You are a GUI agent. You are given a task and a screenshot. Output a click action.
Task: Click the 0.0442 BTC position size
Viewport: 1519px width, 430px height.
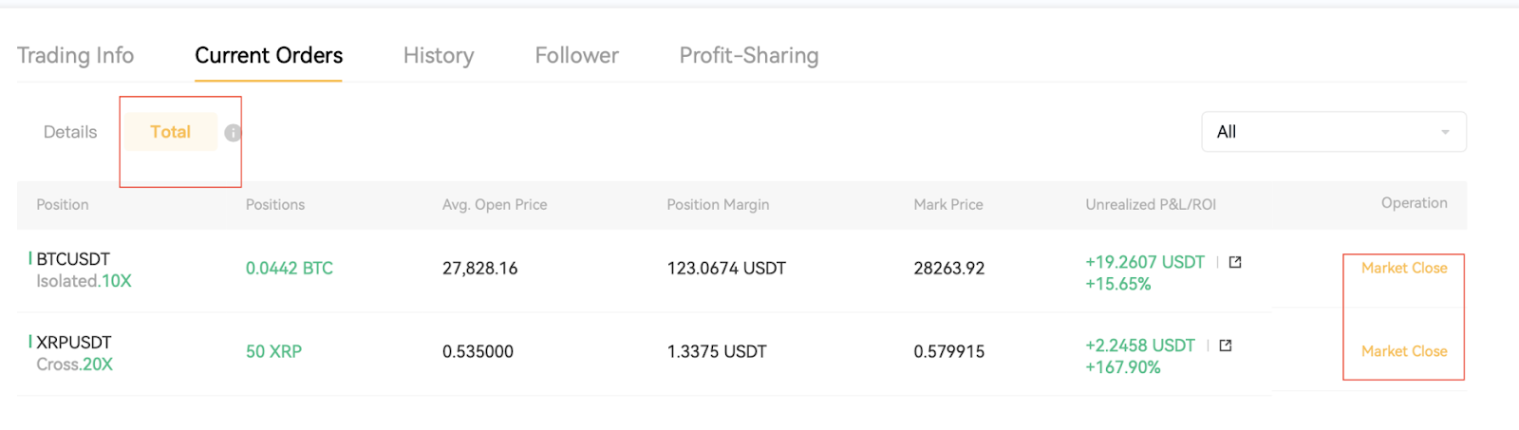[290, 269]
